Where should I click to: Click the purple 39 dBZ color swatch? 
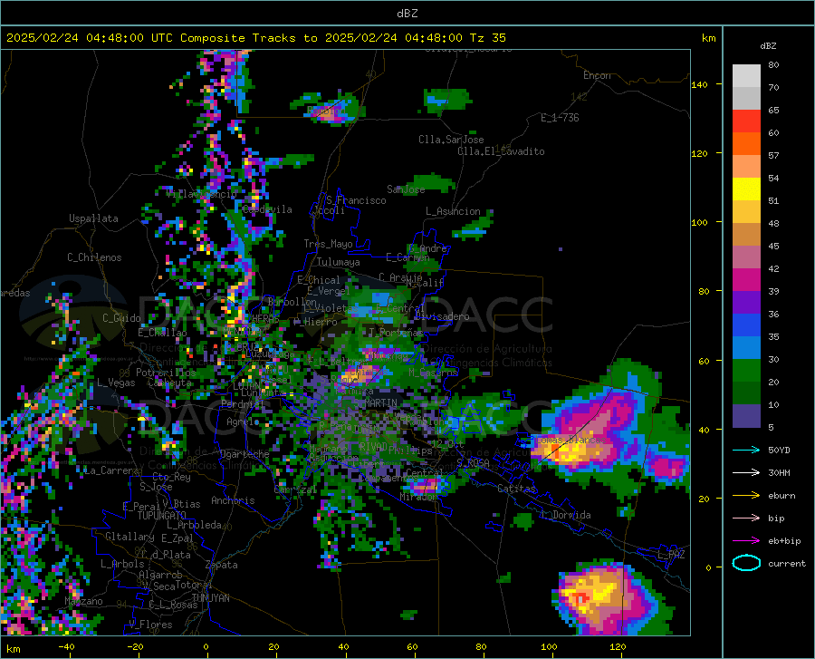click(x=746, y=303)
